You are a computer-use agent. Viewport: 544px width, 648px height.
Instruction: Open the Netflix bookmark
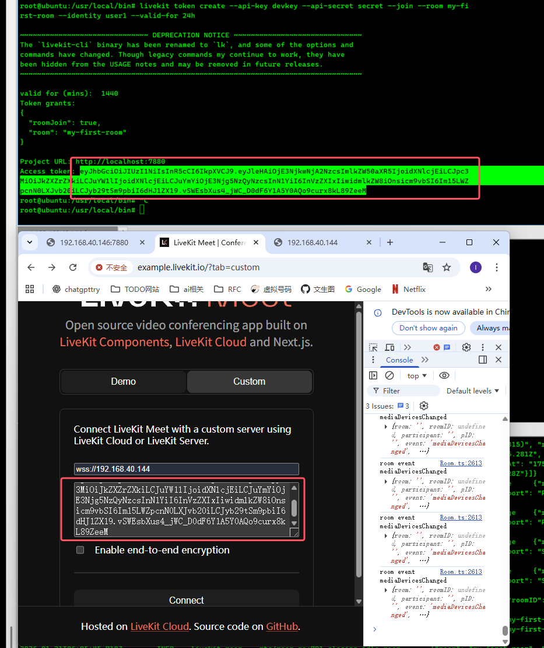coord(409,290)
